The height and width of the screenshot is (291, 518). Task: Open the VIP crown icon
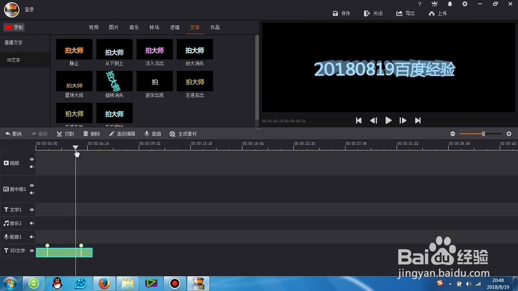coord(435,4)
